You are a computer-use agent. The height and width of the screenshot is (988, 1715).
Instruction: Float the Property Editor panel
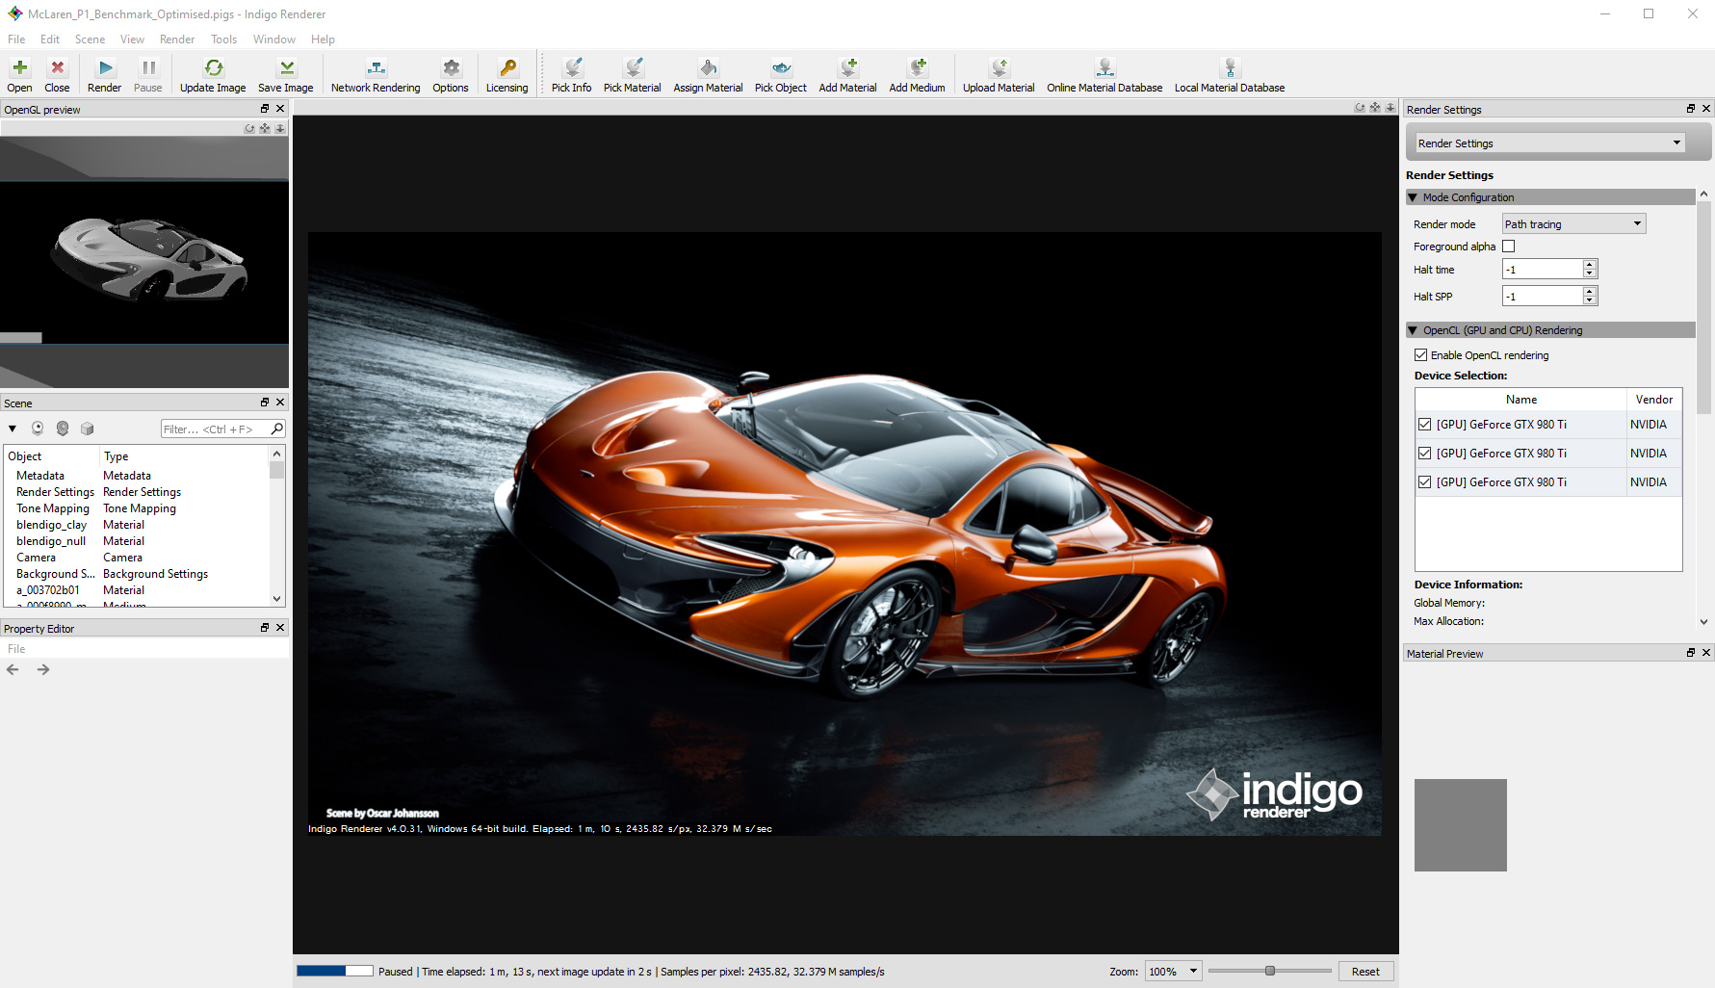tap(265, 628)
